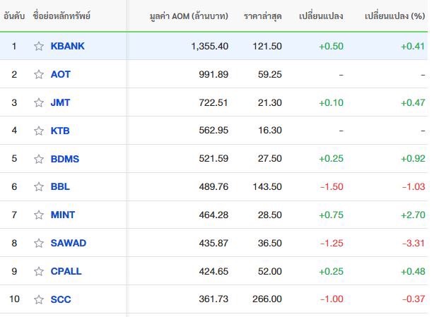Image resolution: width=439 pixels, height=317 pixels.
Task: Click the BDMS ticker link
Action: pos(65,159)
